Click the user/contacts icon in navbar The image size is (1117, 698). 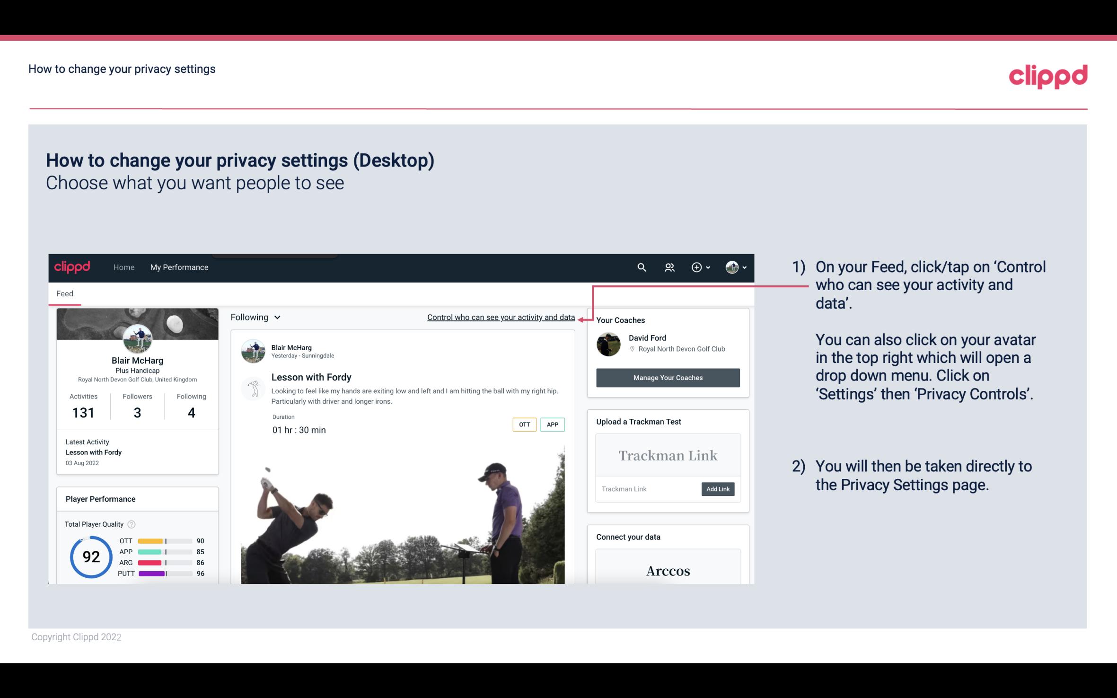point(669,267)
